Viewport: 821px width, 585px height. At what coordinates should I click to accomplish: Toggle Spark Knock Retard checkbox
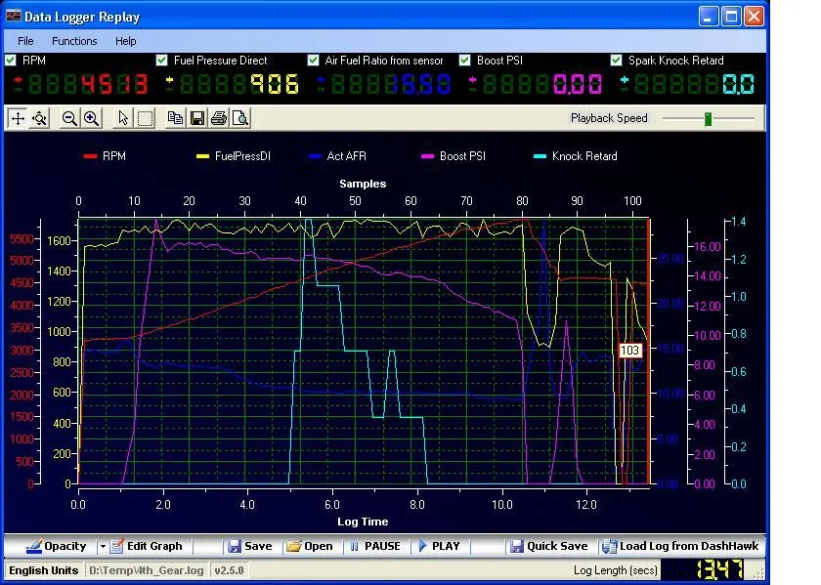pyautogui.click(x=617, y=61)
